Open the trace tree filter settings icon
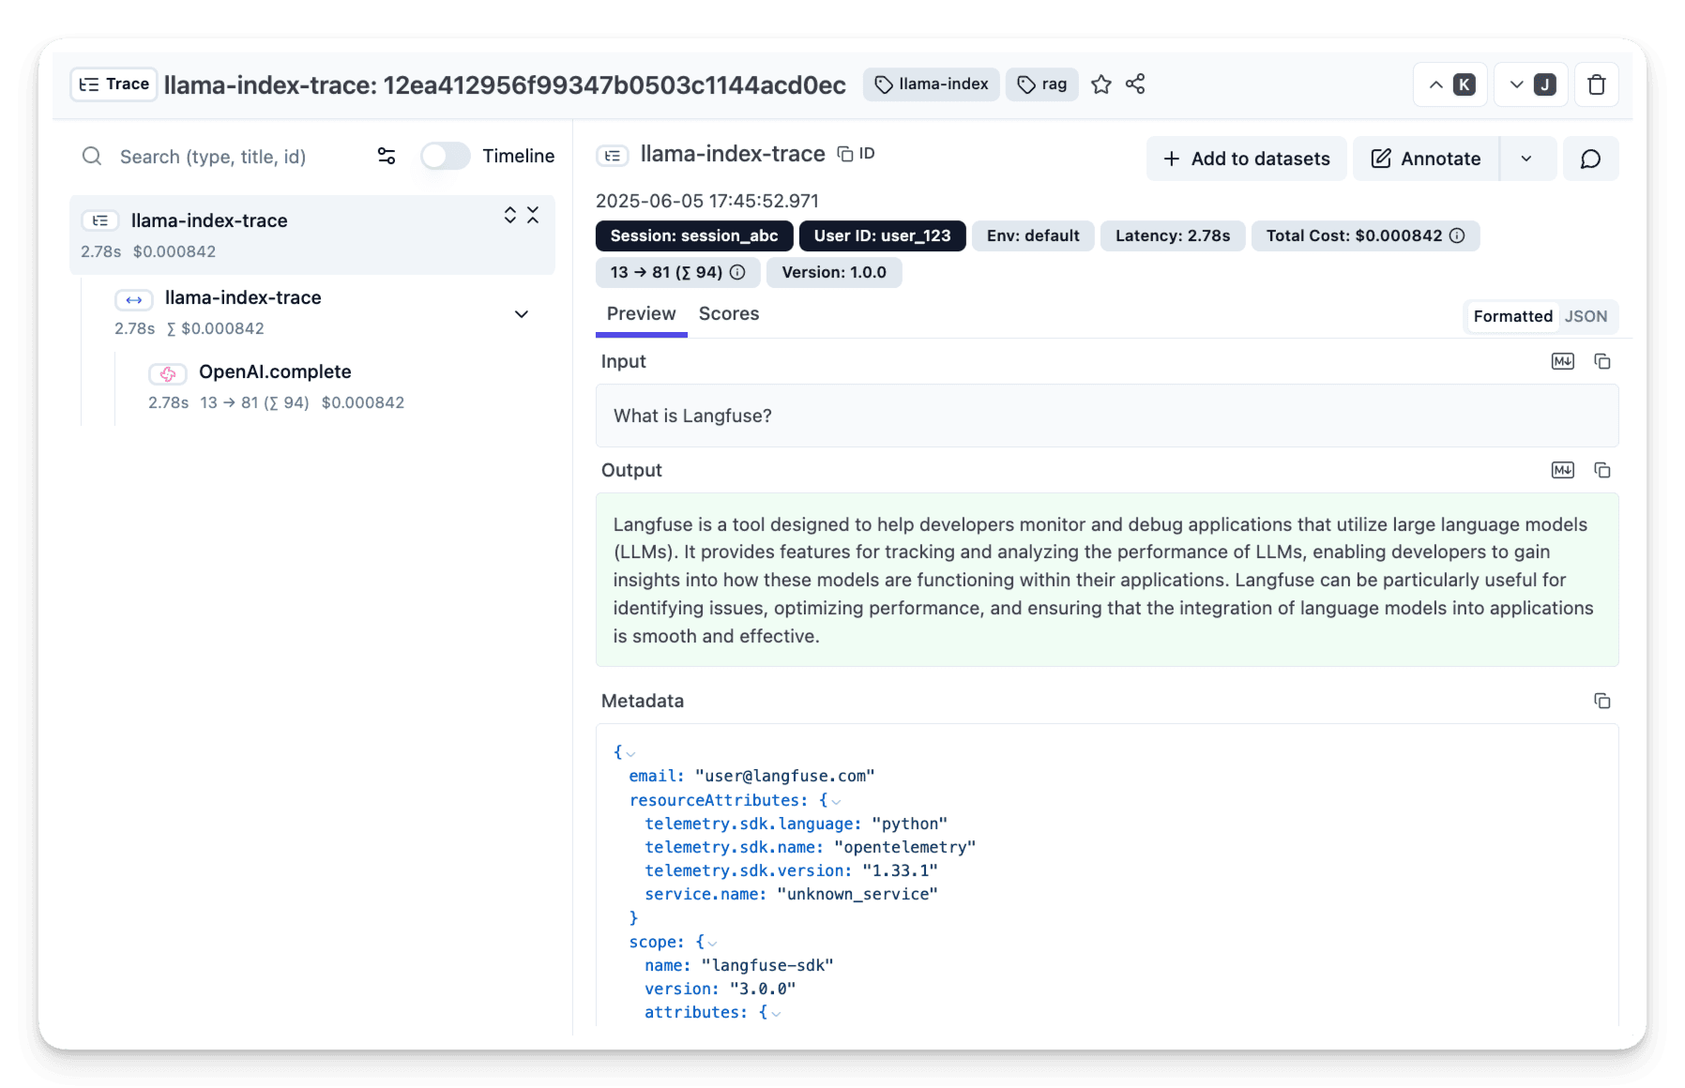Image resolution: width=1685 pixels, height=1088 pixels. tap(387, 156)
